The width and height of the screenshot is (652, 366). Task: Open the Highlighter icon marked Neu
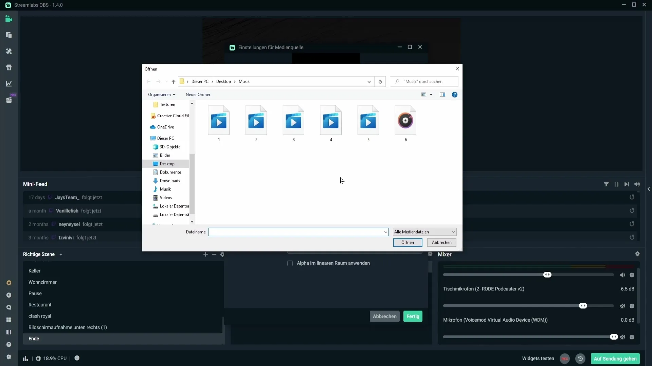9,100
